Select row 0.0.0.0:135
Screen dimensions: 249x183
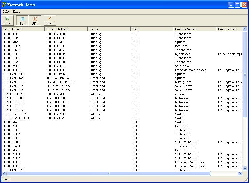pyautogui.click(x=122, y=38)
